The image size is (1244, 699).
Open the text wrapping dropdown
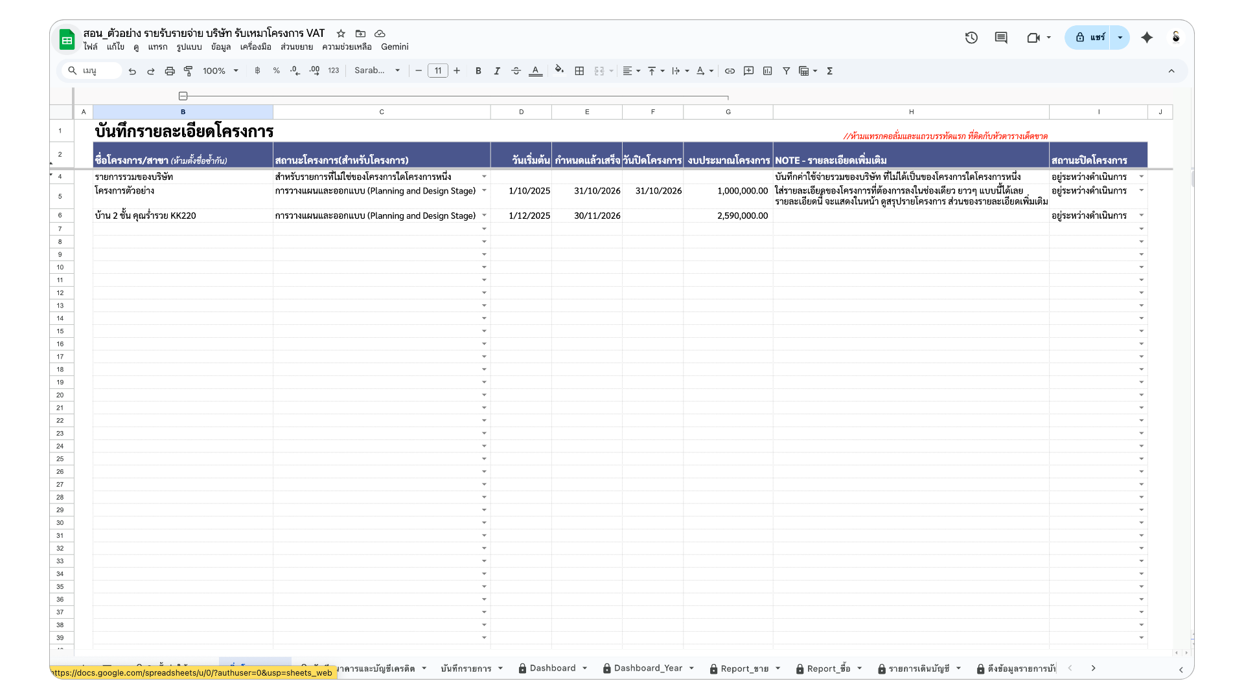pos(680,71)
